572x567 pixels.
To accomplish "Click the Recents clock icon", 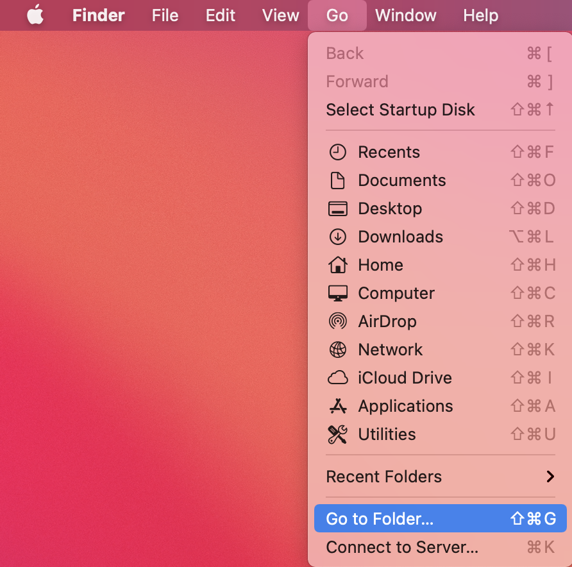I will coord(337,152).
